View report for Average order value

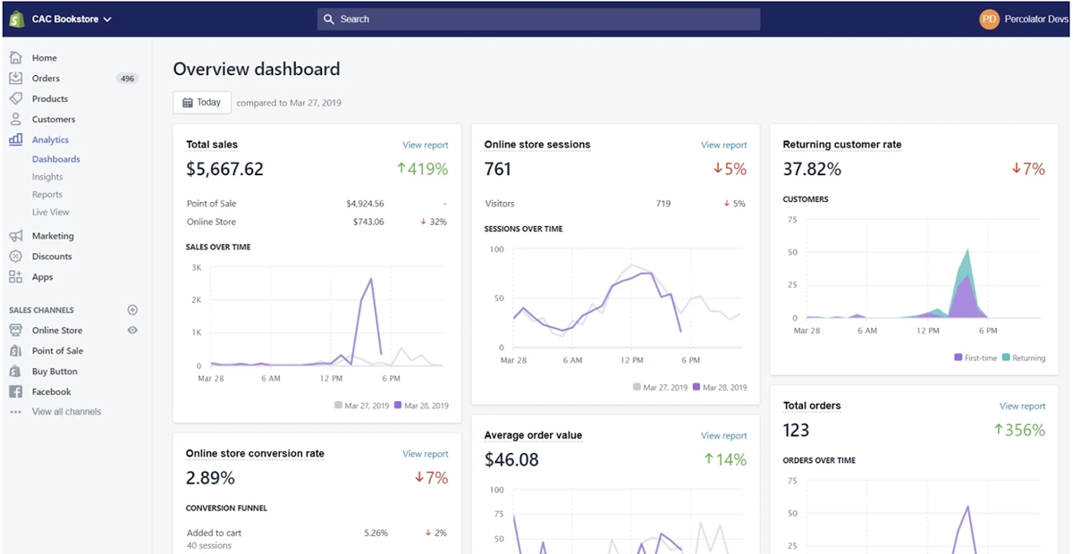723,436
